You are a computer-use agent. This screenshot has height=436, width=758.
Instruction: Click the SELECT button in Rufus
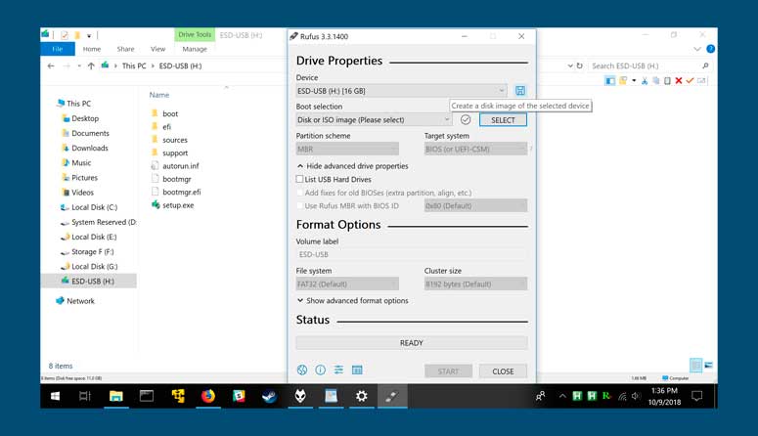tap(503, 120)
